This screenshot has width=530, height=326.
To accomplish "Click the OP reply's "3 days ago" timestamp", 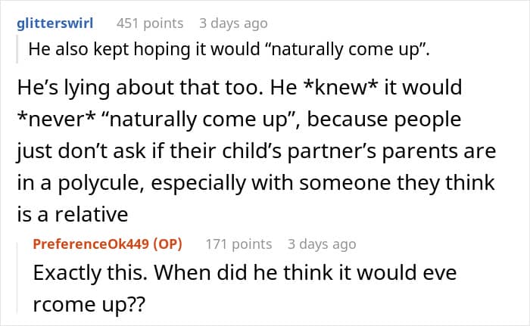I will tap(321, 244).
